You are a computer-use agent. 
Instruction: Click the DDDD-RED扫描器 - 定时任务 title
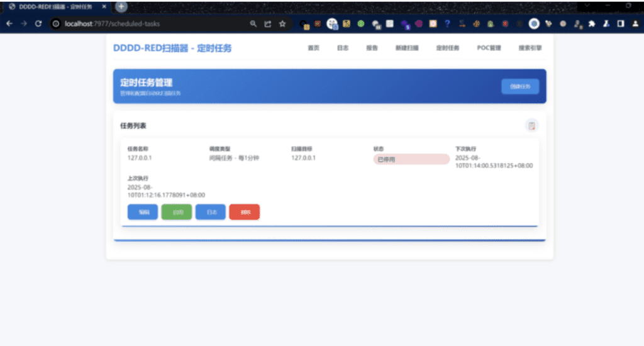pyautogui.click(x=172, y=48)
